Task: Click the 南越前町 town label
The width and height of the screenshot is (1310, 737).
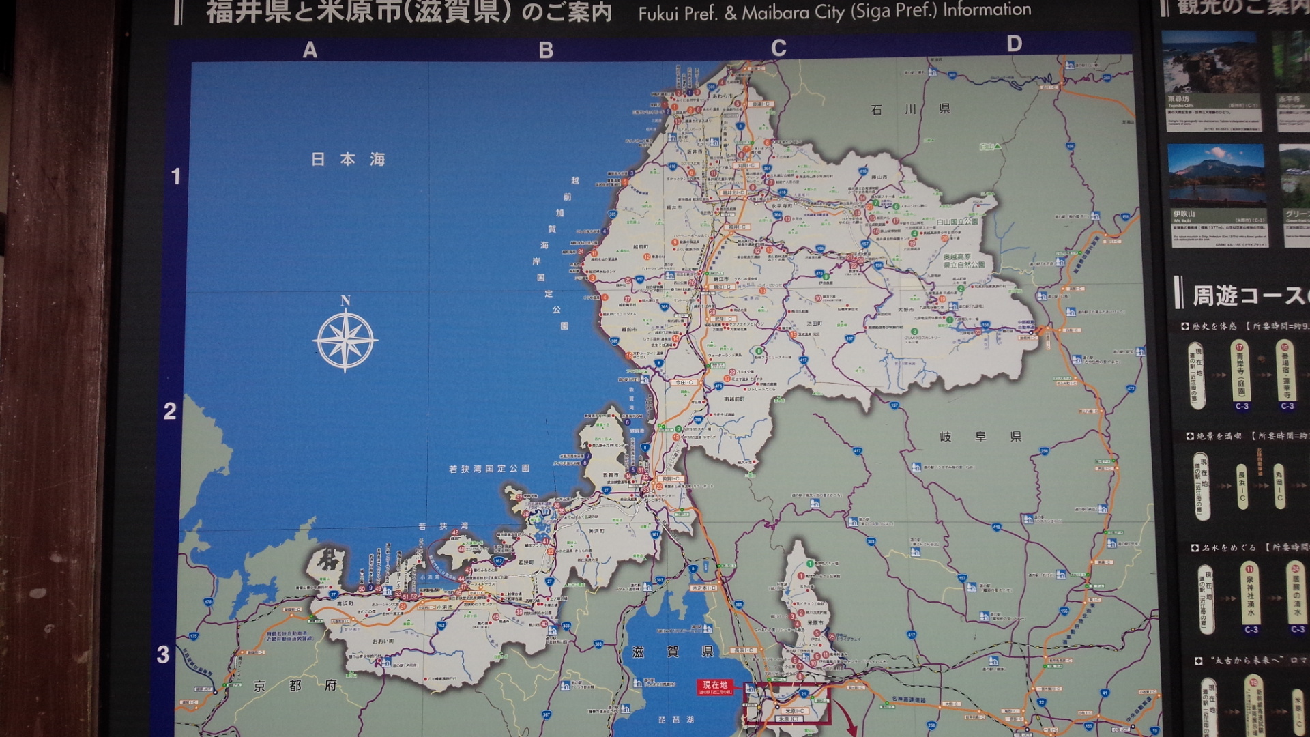Action: (x=733, y=399)
